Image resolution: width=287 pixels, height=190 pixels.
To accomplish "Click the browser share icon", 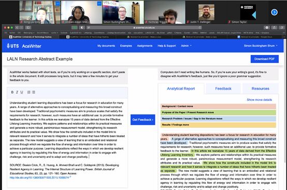I will coord(274,27).
